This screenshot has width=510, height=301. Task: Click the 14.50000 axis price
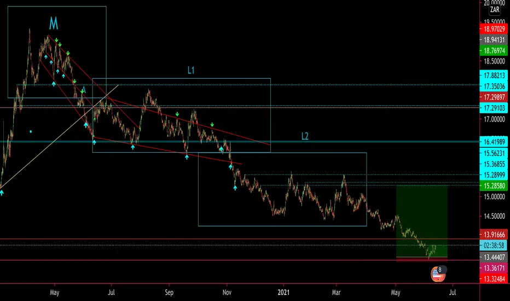[494, 216]
